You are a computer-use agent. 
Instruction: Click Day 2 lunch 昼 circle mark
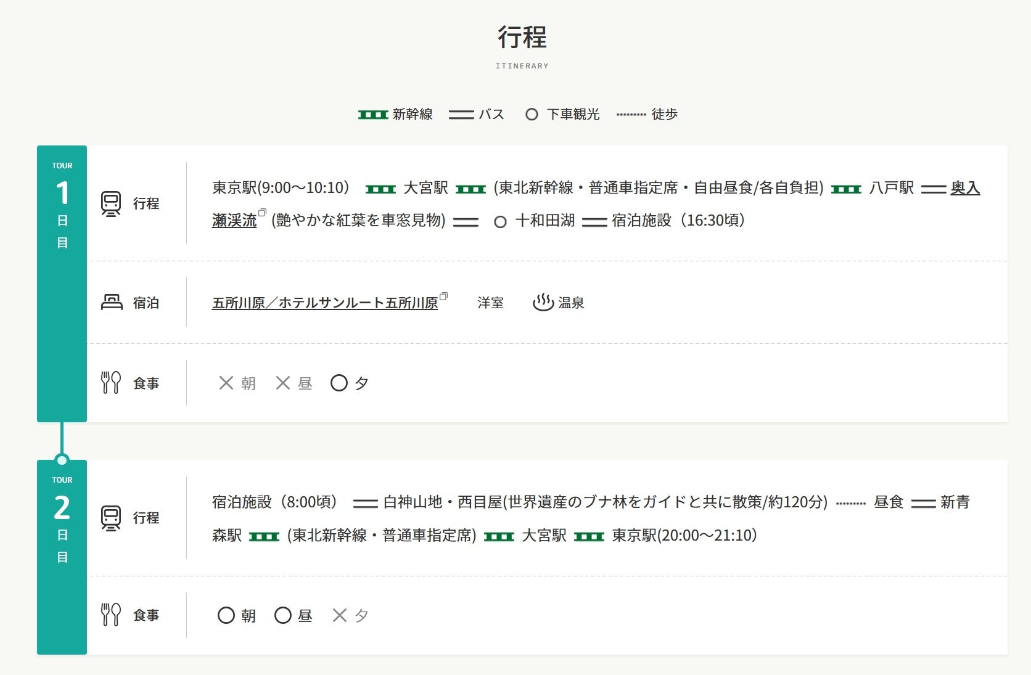[283, 615]
